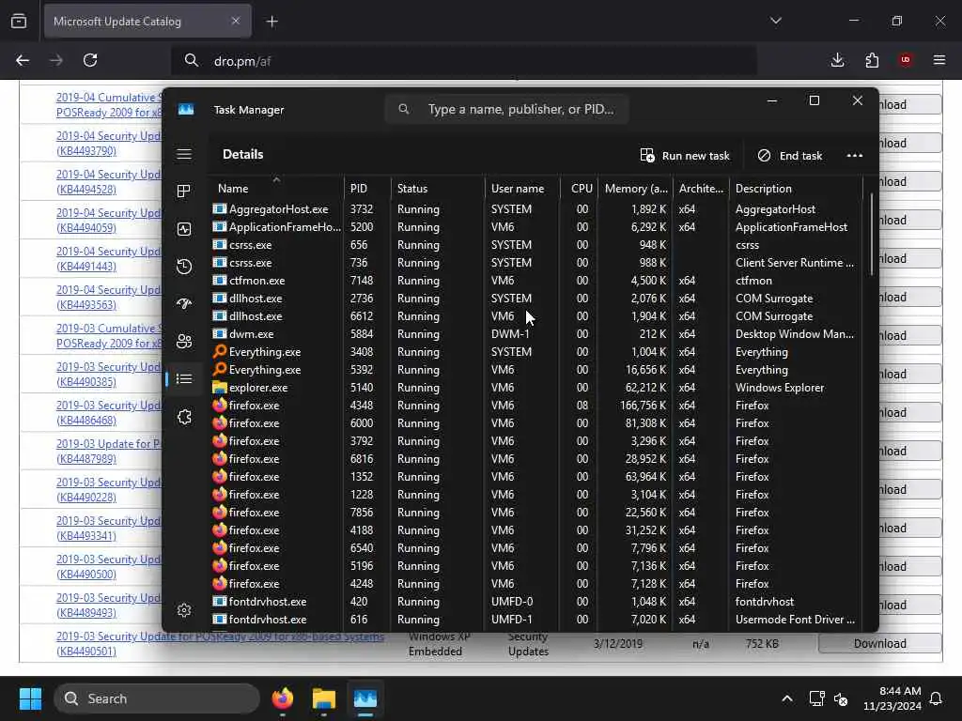
Task: Open the Firefox View icon
Action: click(19, 22)
